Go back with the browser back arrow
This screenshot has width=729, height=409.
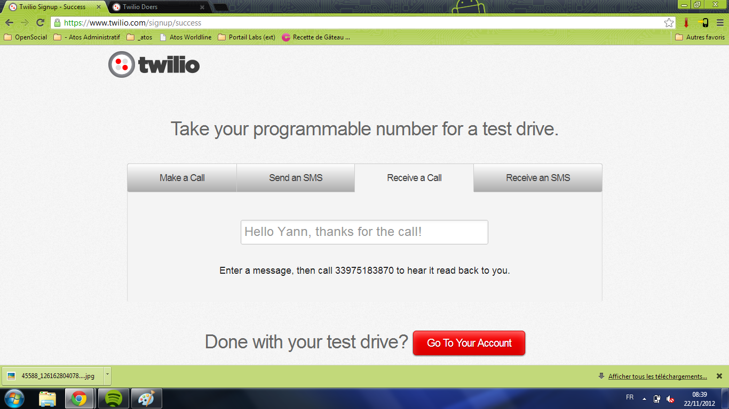(9, 23)
